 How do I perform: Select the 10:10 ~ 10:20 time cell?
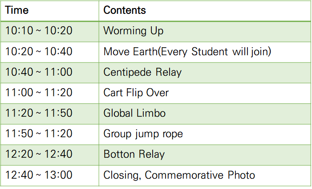pos(39,31)
